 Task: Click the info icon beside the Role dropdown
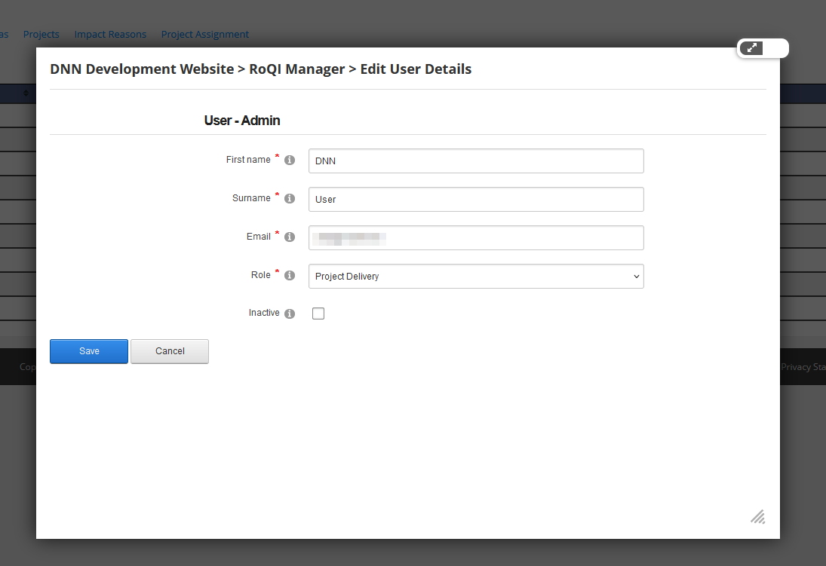[x=290, y=275]
